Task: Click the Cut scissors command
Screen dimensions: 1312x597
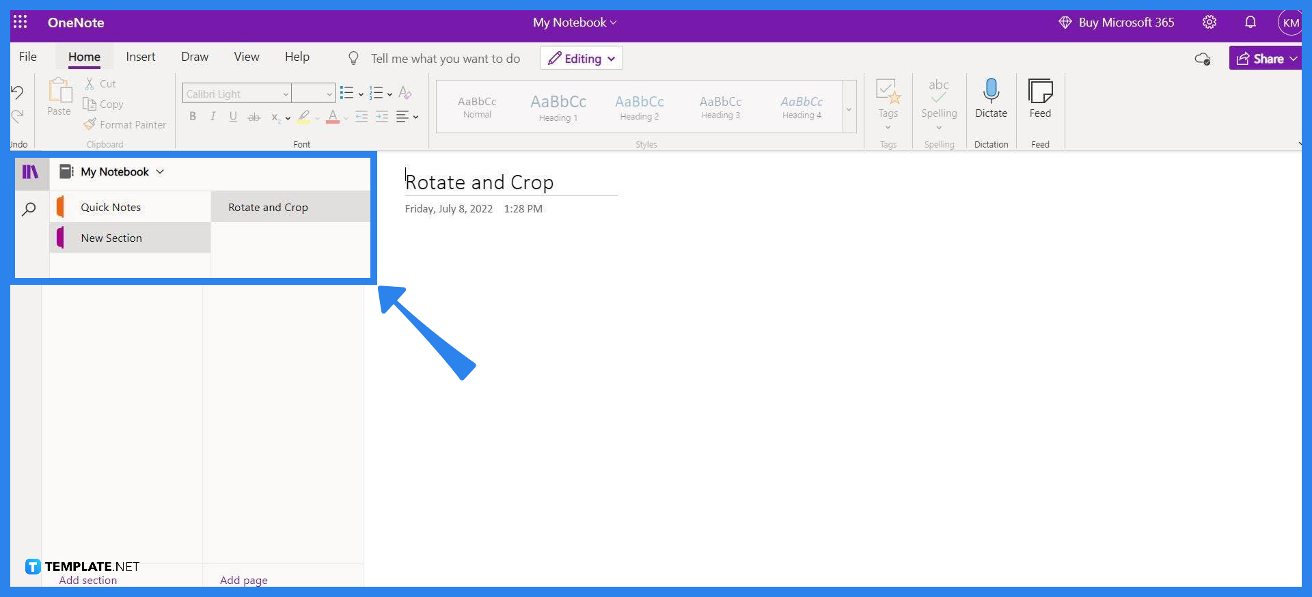Action: (100, 83)
